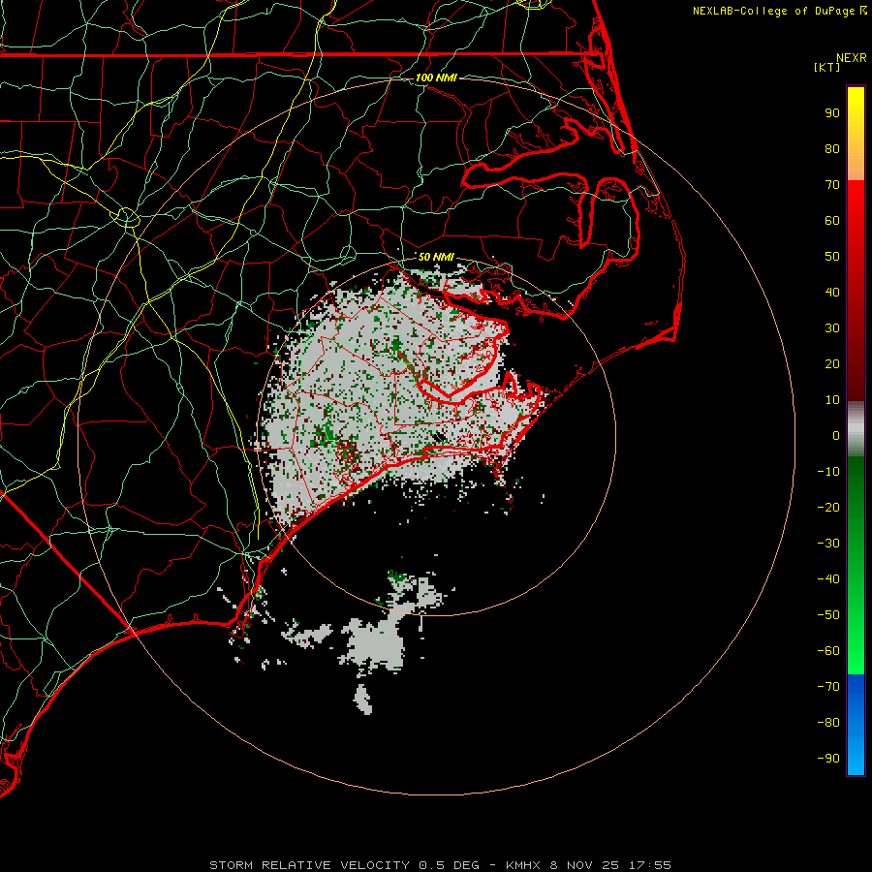Screen dimensions: 872x872
Task: Click the 0 knot scale label
Action: 836,435
